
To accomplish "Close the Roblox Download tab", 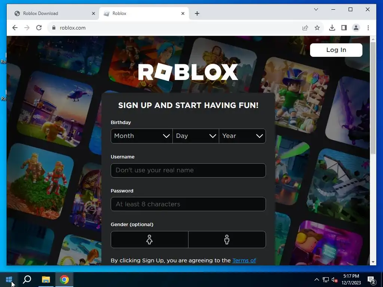I will [93, 13].
